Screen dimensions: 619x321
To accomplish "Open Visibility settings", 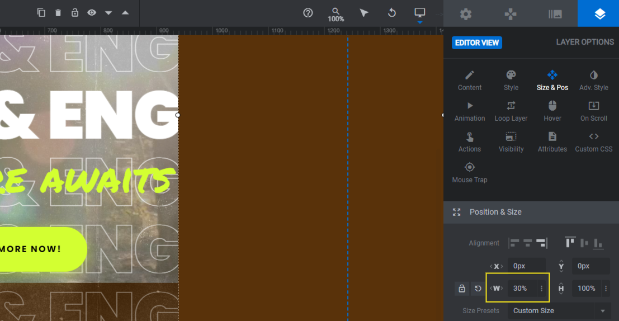I will pos(511,141).
